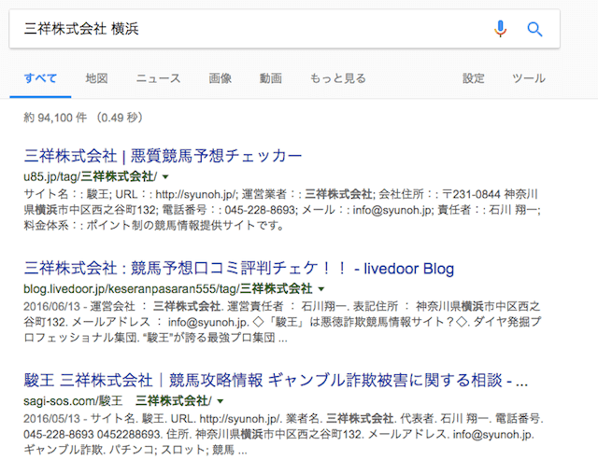Click the sagi-sos.com/駿王 URL text
598x474 pixels.
pos(118,400)
